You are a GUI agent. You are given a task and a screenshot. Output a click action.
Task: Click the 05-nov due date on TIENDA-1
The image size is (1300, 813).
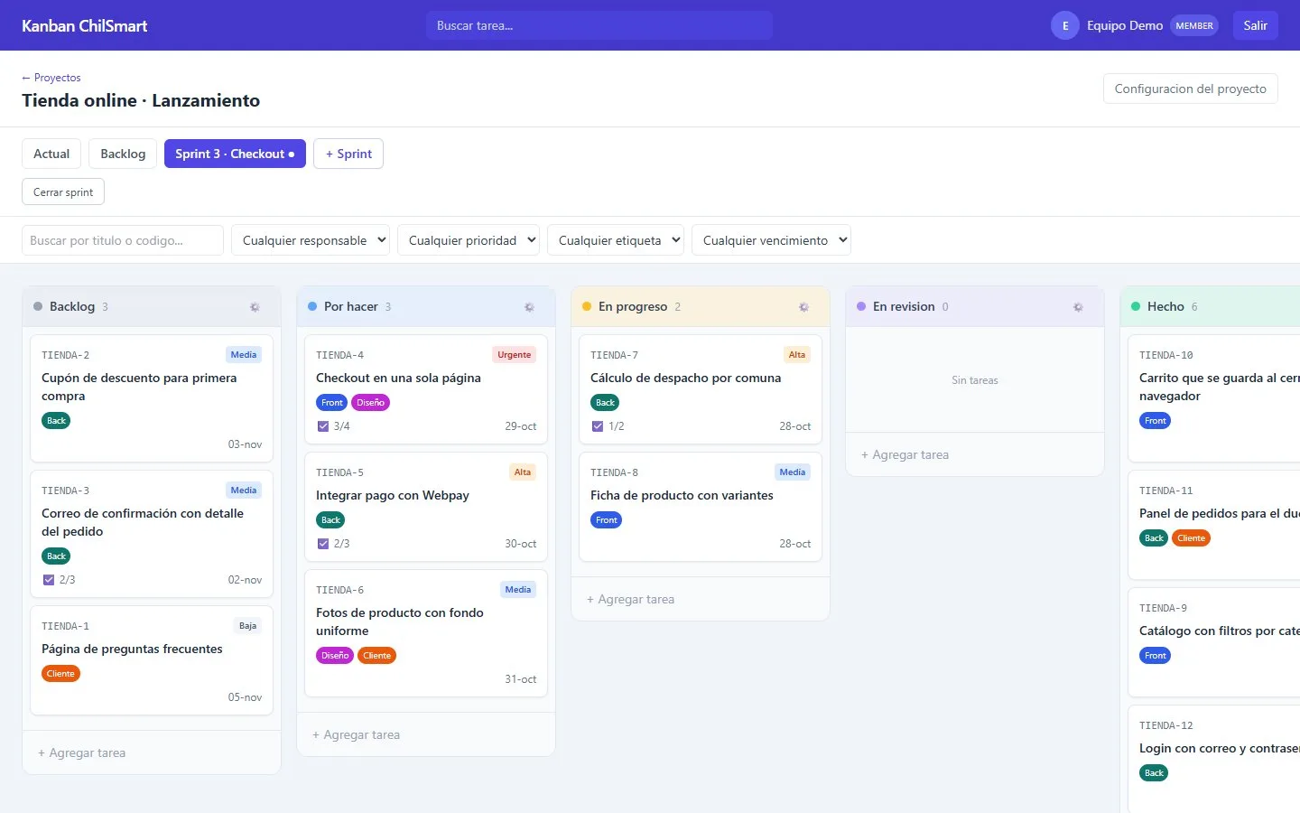point(245,697)
